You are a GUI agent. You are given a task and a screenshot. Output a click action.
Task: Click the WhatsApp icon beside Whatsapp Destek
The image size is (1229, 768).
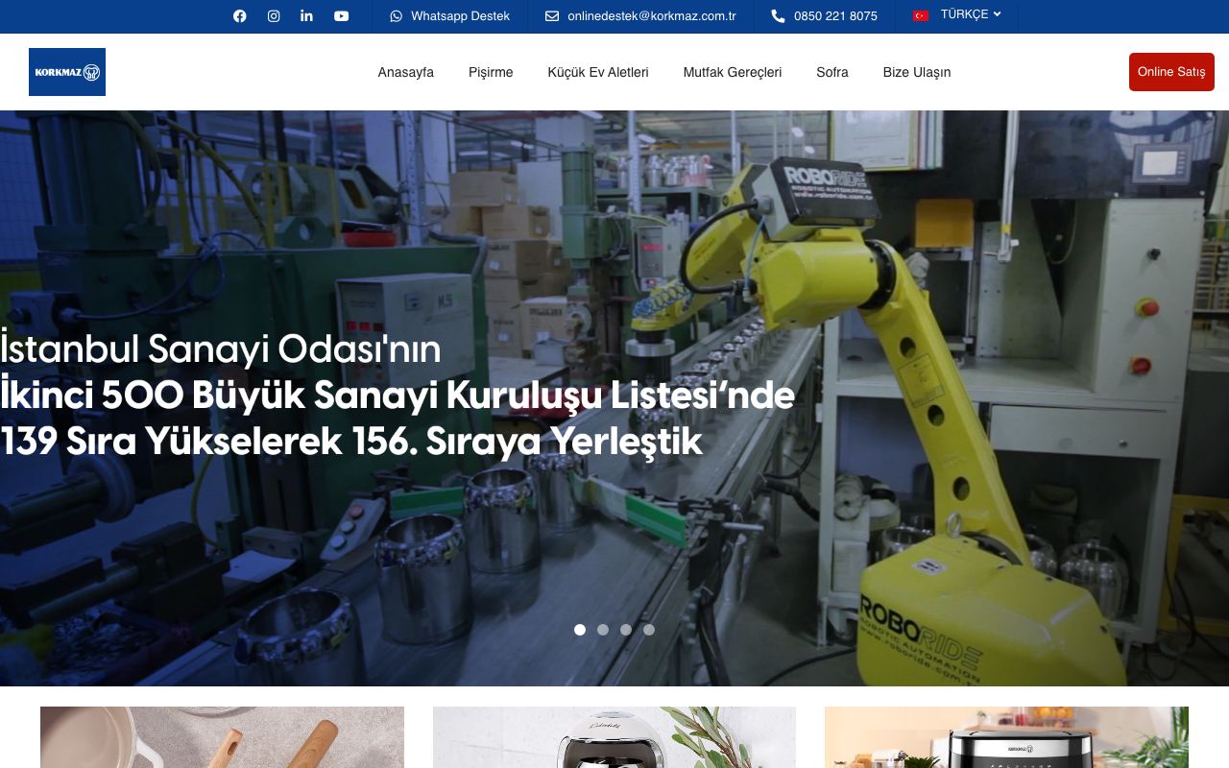397,16
